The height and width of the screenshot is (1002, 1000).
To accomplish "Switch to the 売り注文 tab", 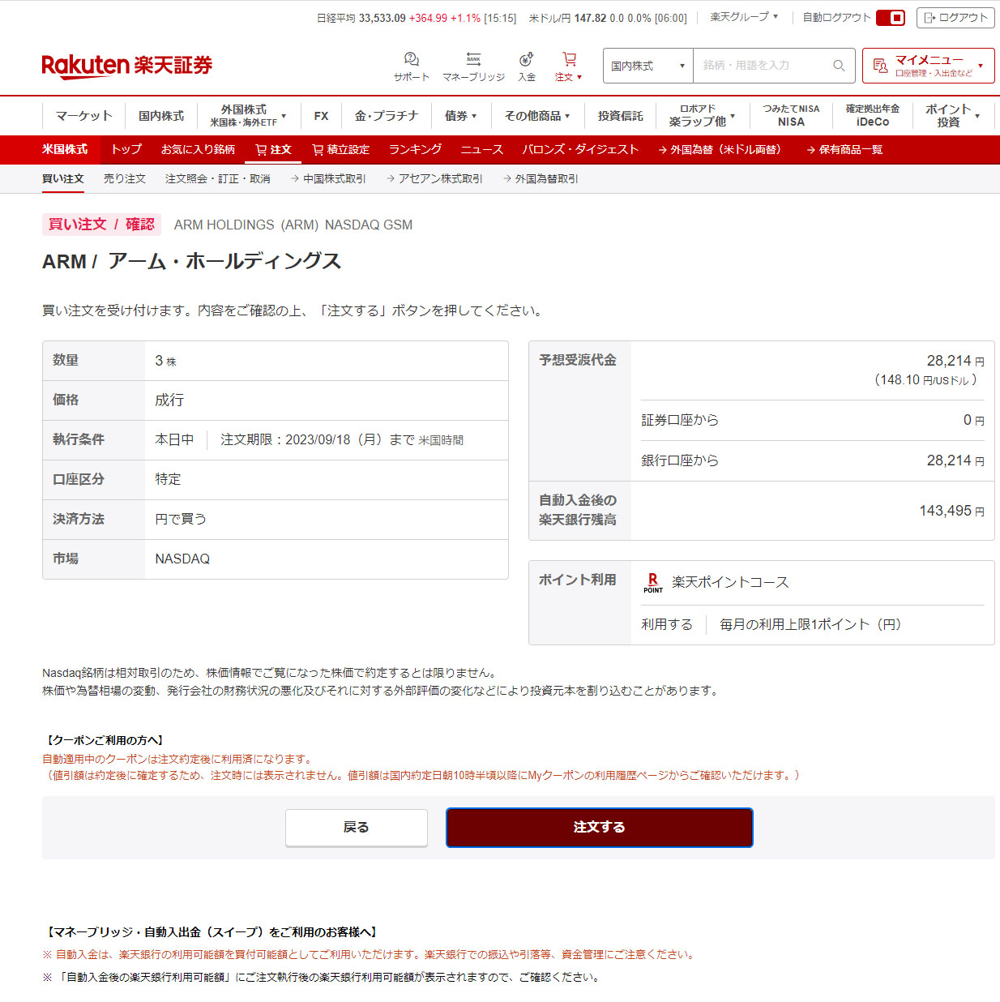I will coord(125,179).
